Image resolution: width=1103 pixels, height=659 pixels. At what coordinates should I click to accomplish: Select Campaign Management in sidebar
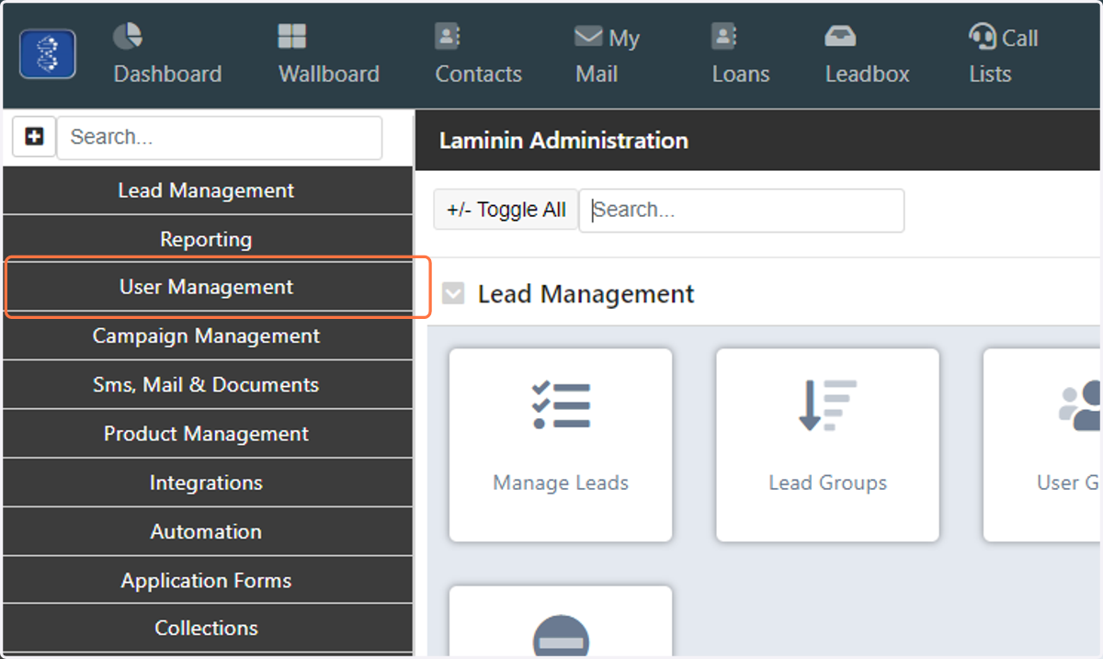207,335
